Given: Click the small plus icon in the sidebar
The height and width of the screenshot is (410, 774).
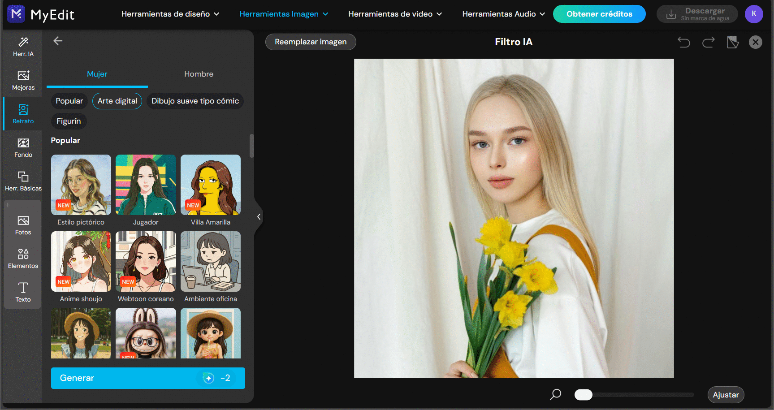Looking at the screenshot, I should (x=8, y=205).
